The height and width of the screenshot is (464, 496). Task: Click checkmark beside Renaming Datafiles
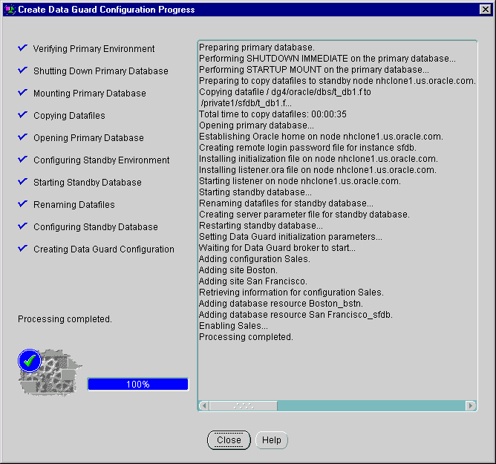22,203
